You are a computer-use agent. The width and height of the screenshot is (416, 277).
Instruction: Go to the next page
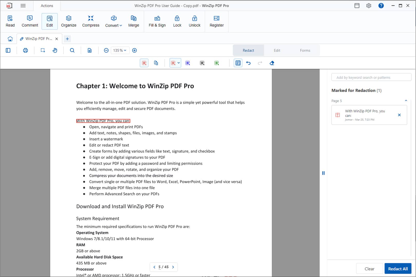click(x=173, y=267)
